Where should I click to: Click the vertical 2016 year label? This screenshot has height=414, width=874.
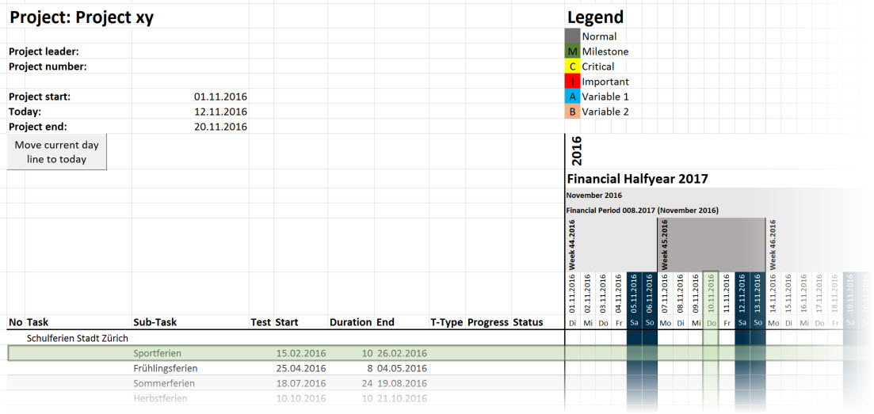click(x=577, y=150)
